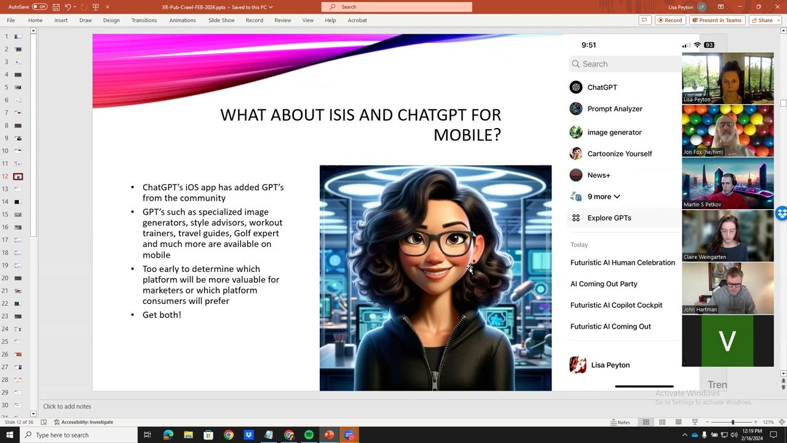
Task: Switch to Slide Sorter view
Action: coord(662,422)
